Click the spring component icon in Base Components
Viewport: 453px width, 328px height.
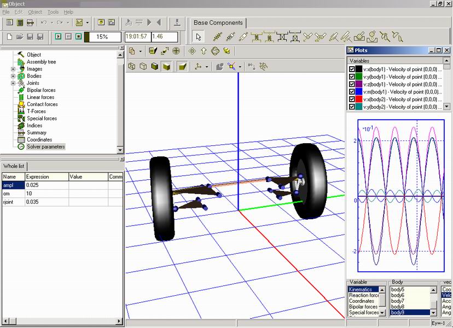(x=217, y=37)
